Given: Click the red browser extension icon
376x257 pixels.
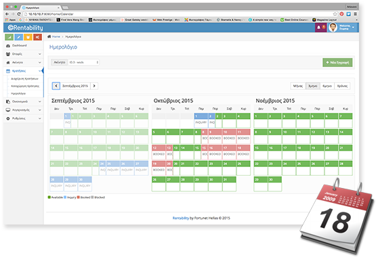Looking at the screenshot, I should (341, 14).
